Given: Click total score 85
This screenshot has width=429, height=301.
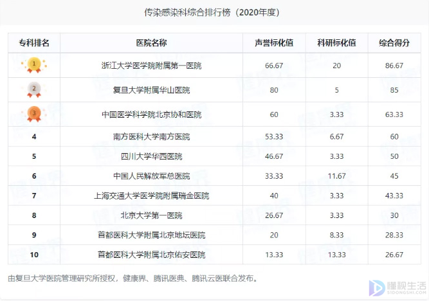Looking at the screenshot, I should [394, 90].
